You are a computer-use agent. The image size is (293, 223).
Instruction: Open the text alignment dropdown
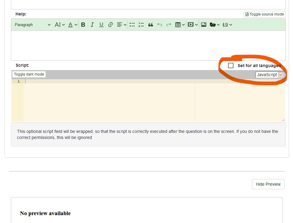point(121,25)
